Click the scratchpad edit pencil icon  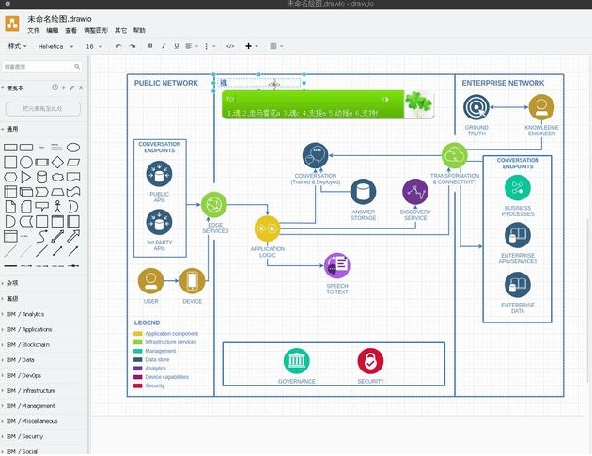click(x=72, y=87)
